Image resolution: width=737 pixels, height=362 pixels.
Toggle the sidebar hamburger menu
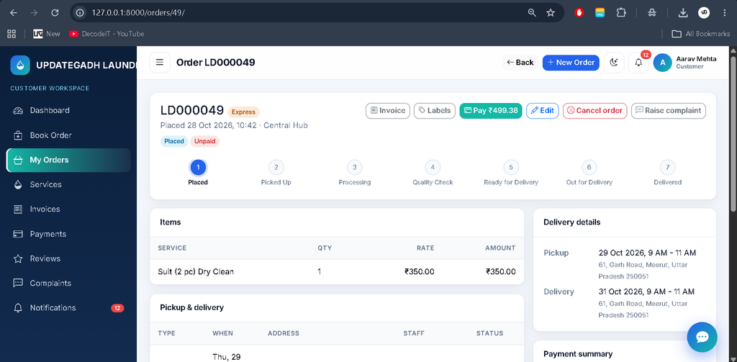point(160,63)
